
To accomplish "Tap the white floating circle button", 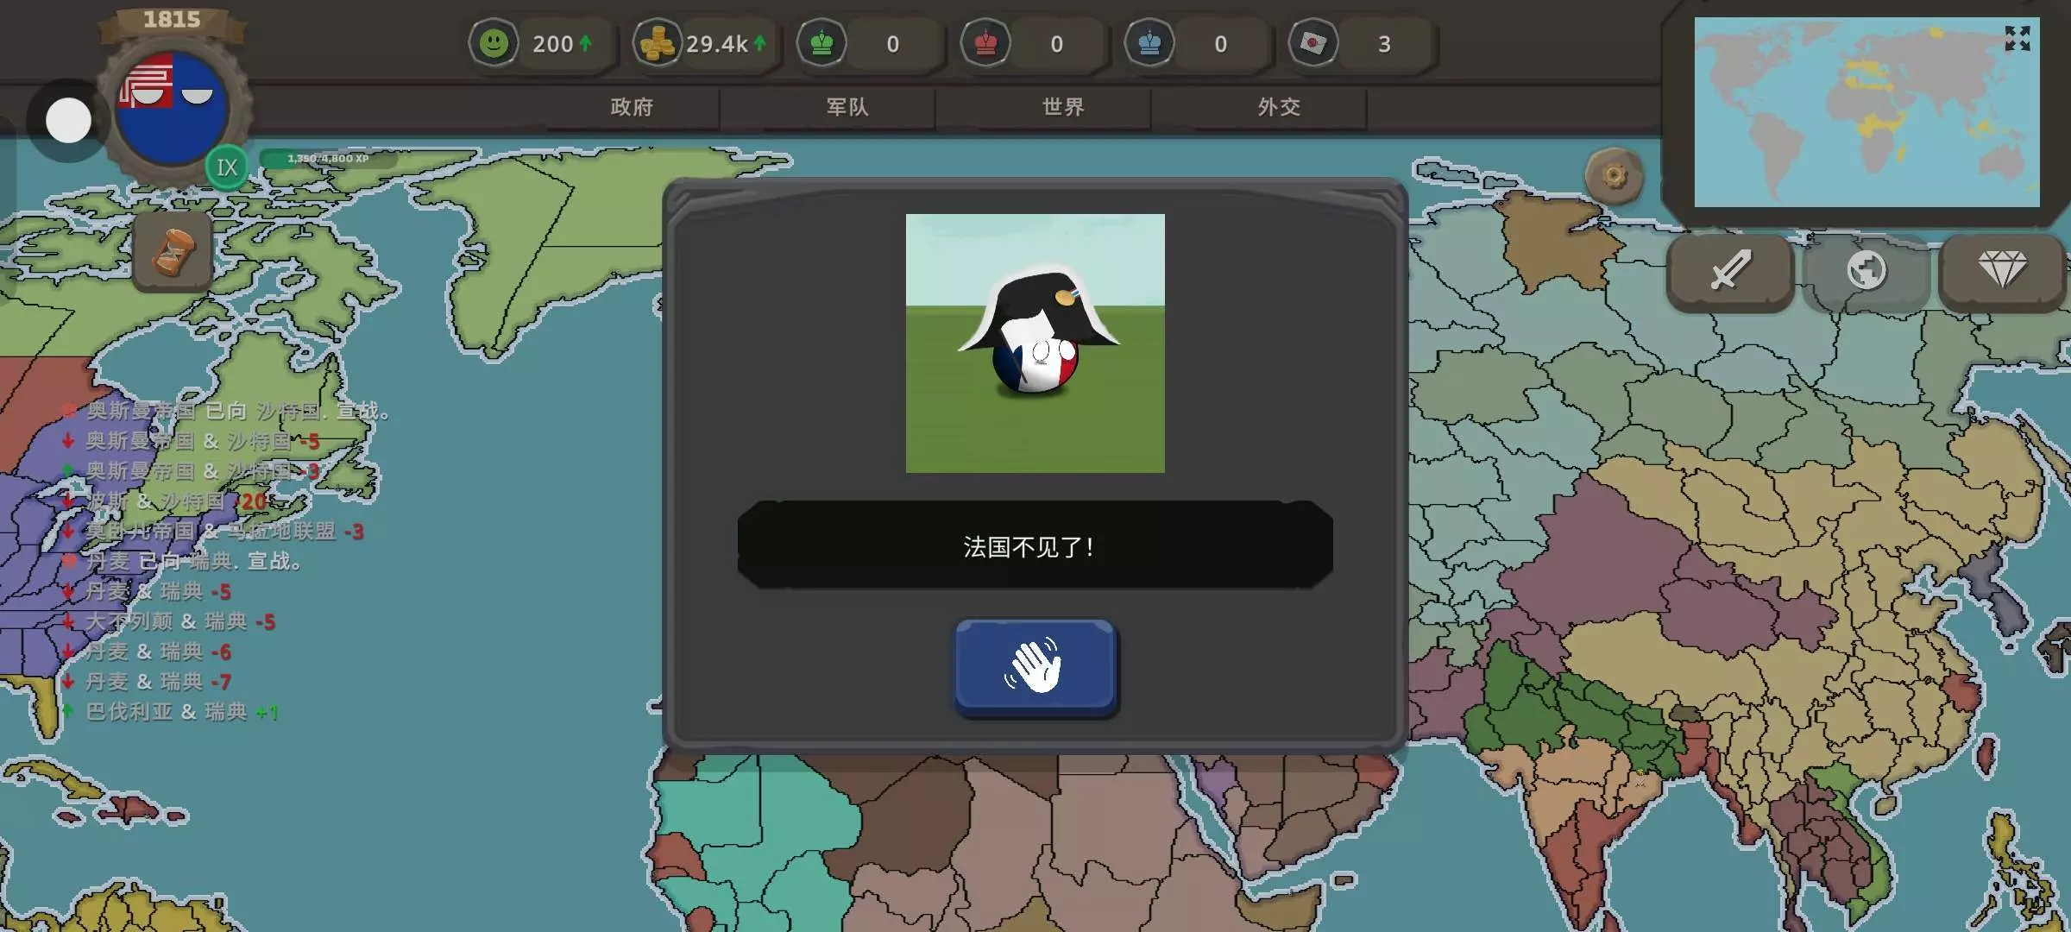I will click(68, 121).
